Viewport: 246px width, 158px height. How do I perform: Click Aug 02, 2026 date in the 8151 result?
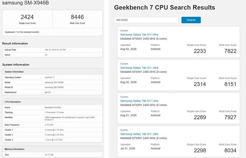point(128,82)
